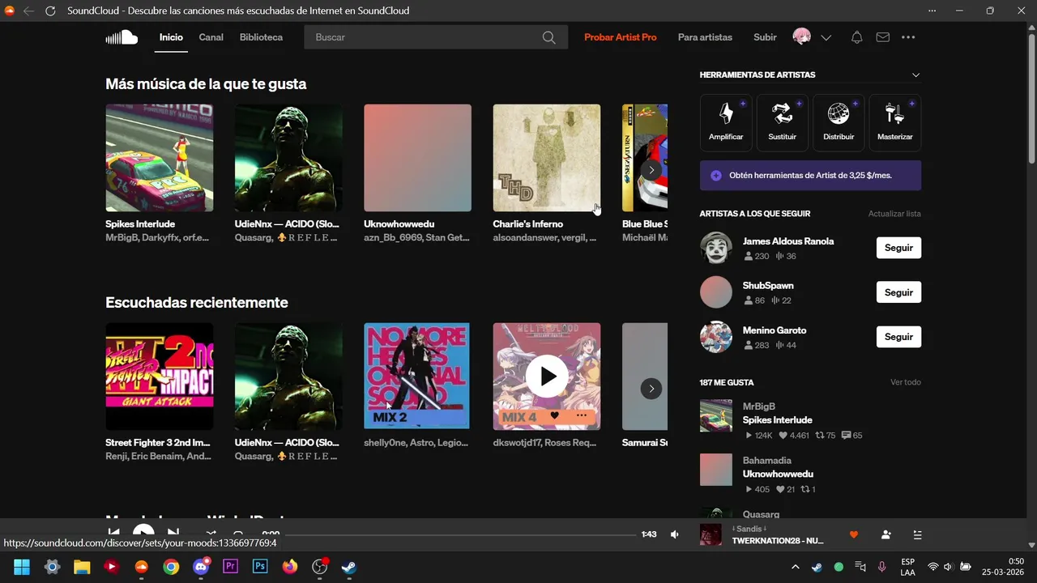This screenshot has width=1037, height=583.
Task: Open Firefox from the taskbar
Action: [289, 567]
